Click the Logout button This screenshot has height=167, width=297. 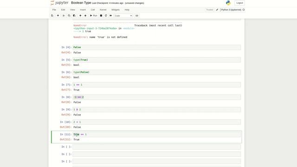(x=239, y=3)
